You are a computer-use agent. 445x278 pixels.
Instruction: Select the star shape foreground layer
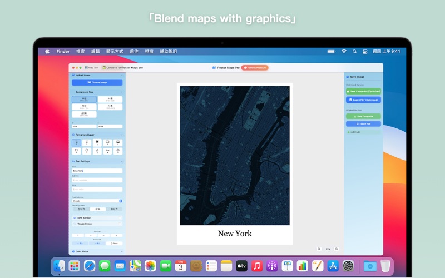[97, 151]
